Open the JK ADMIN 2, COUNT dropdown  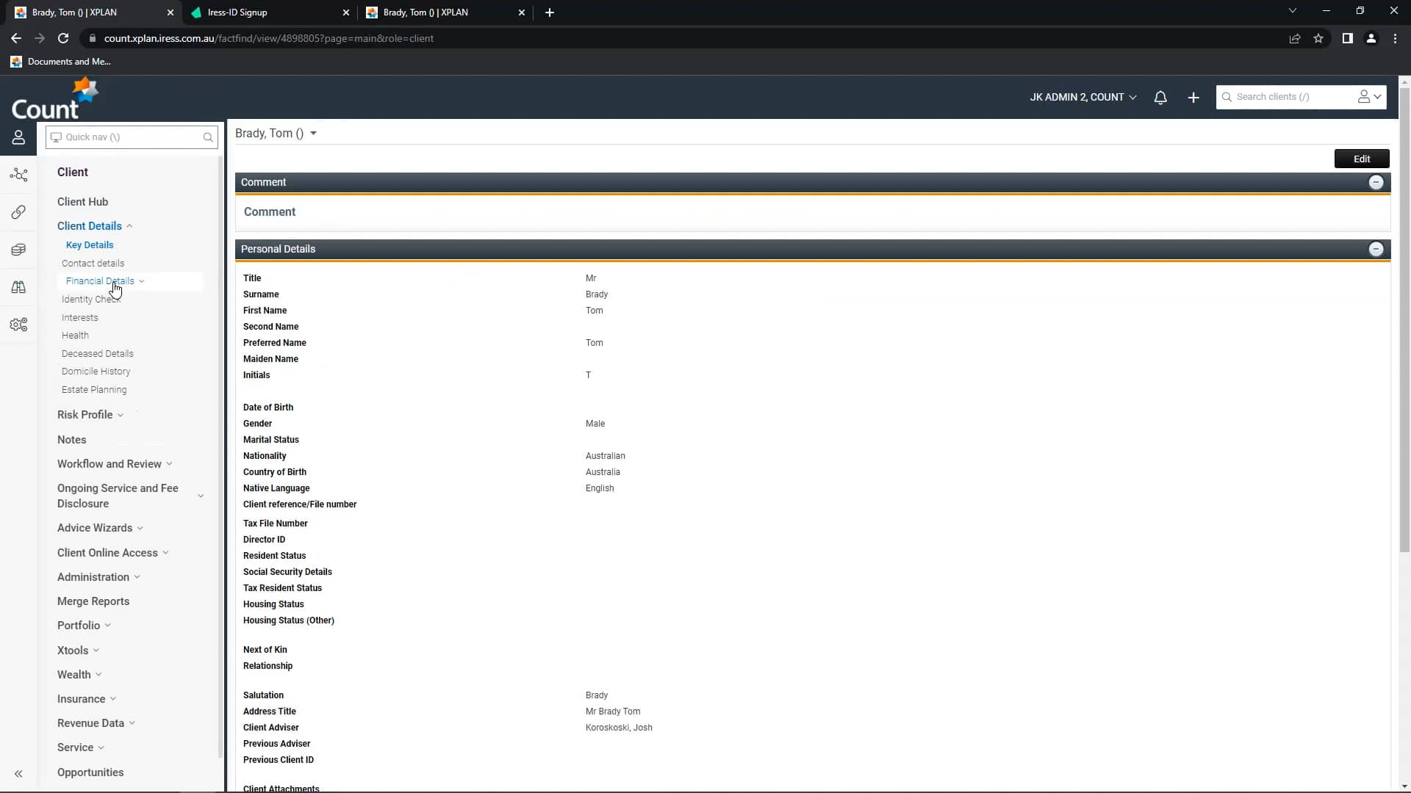pyautogui.click(x=1082, y=97)
